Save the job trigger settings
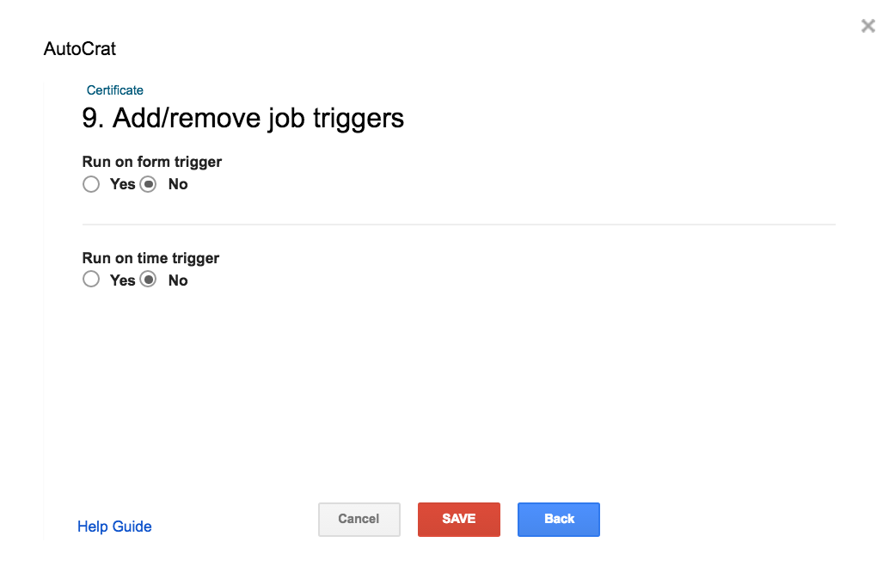 tap(458, 519)
